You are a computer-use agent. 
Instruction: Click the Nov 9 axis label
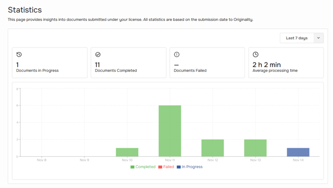click(x=84, y=160)
